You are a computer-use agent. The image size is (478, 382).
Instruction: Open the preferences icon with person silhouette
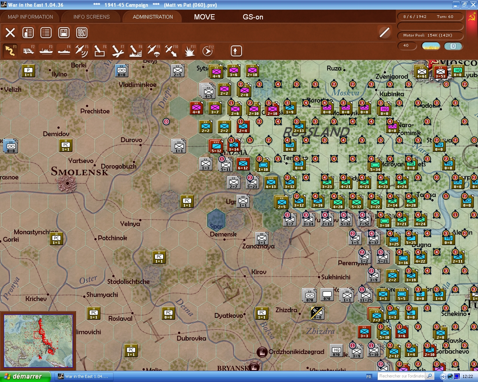pos(28,32)
